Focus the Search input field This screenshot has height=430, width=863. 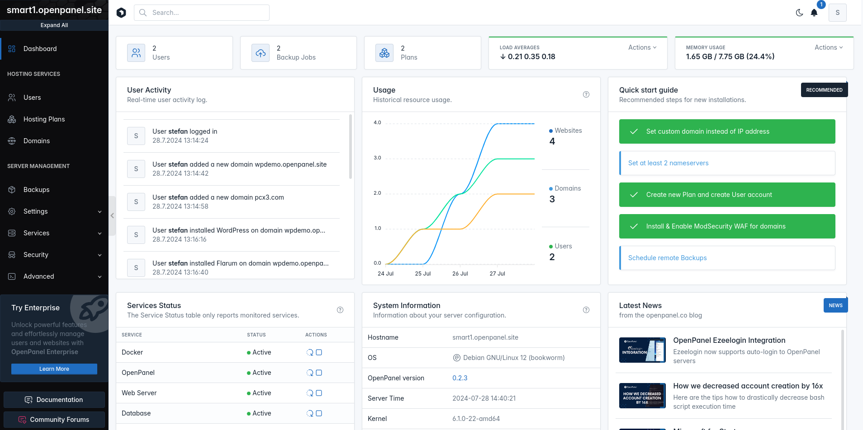(x=202, y=13)
